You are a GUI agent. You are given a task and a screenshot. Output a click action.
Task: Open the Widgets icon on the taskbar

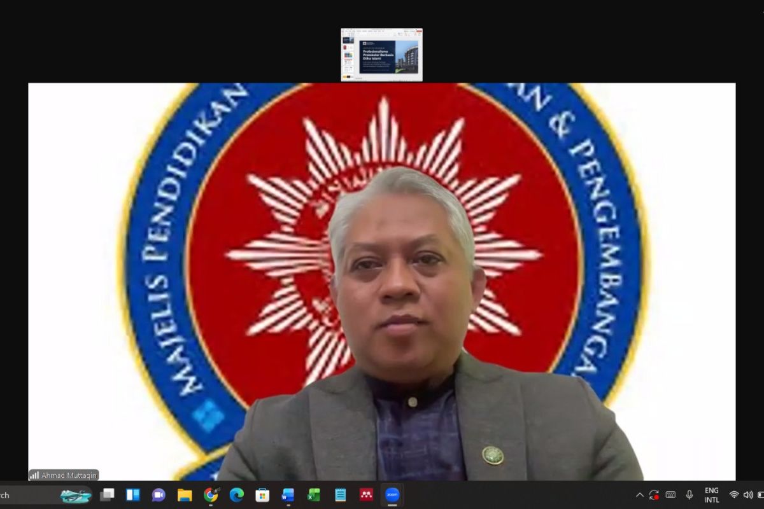pos(133,495)
